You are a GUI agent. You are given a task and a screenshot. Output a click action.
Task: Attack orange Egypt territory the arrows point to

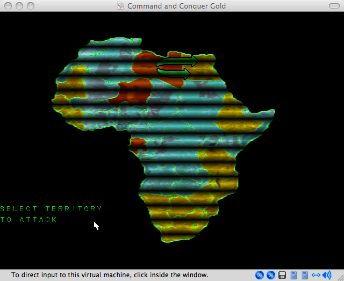click(x=203, y=68)
